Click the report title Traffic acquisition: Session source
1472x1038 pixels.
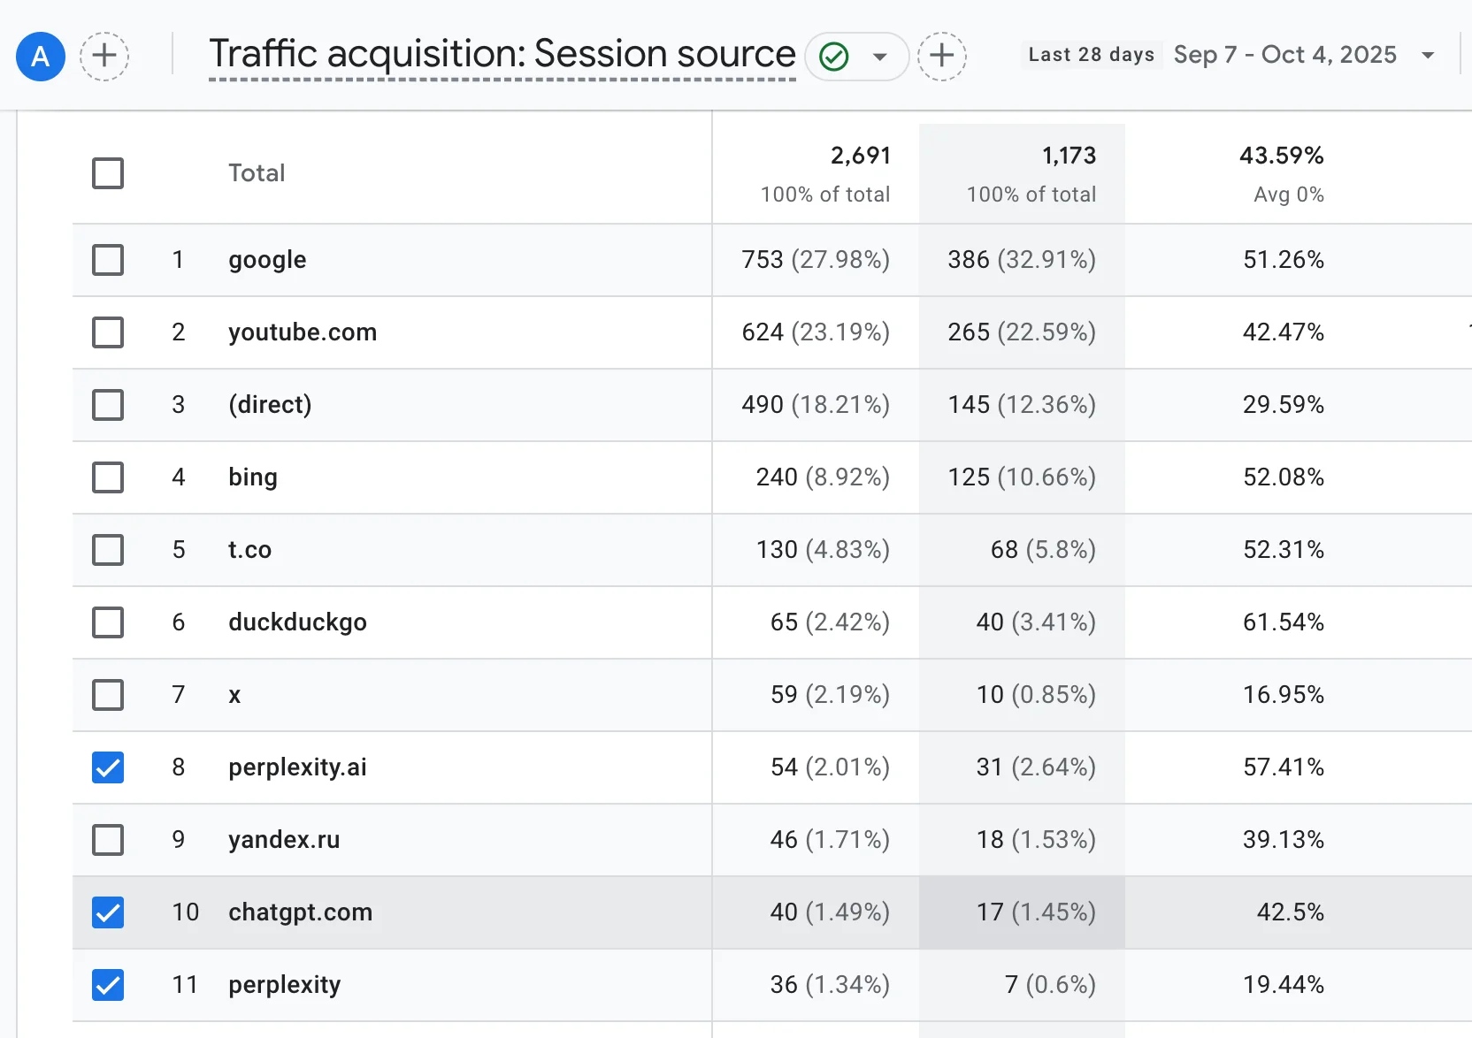(502, 55)
